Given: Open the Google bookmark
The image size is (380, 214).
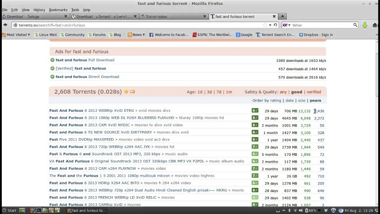Looking at the screenshot, I should point(244,35).
